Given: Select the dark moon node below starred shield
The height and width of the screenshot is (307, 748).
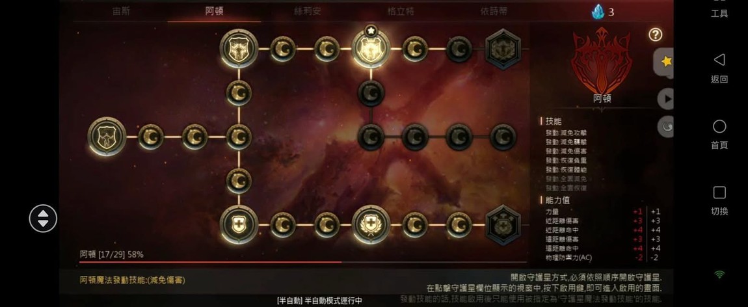Looking at the screenshot, I should (x=371, y=93).
